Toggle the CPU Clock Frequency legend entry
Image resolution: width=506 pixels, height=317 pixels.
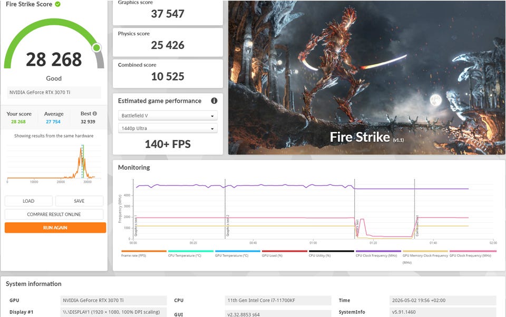point(378,253)
